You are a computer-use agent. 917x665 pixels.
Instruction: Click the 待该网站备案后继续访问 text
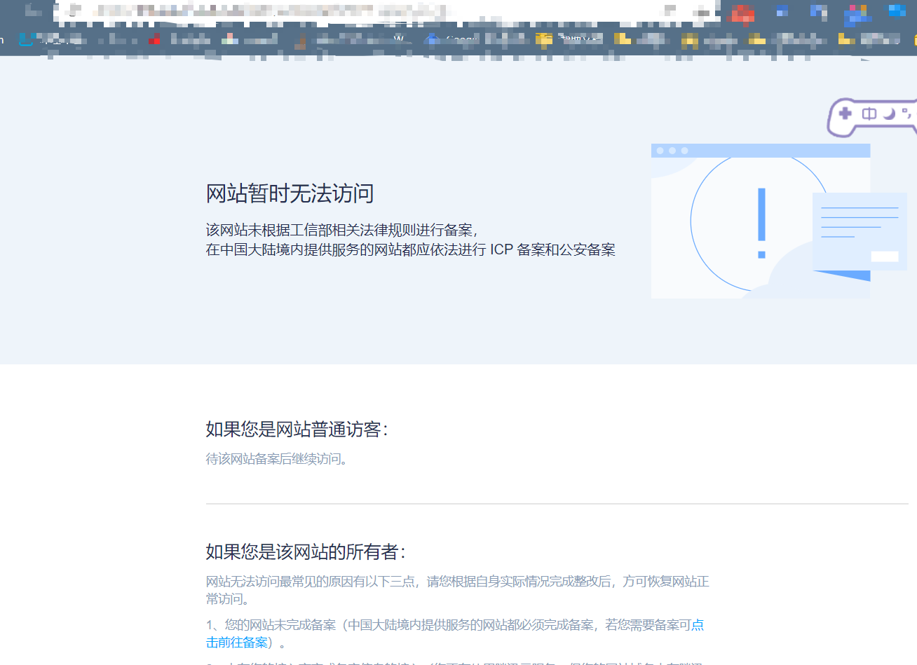277,459
